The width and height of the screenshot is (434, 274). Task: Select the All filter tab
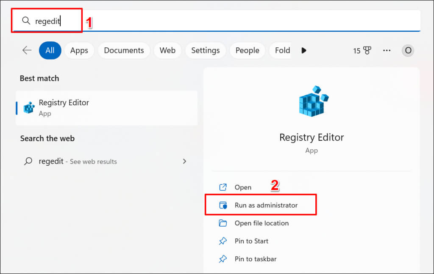tap(50, 50)
